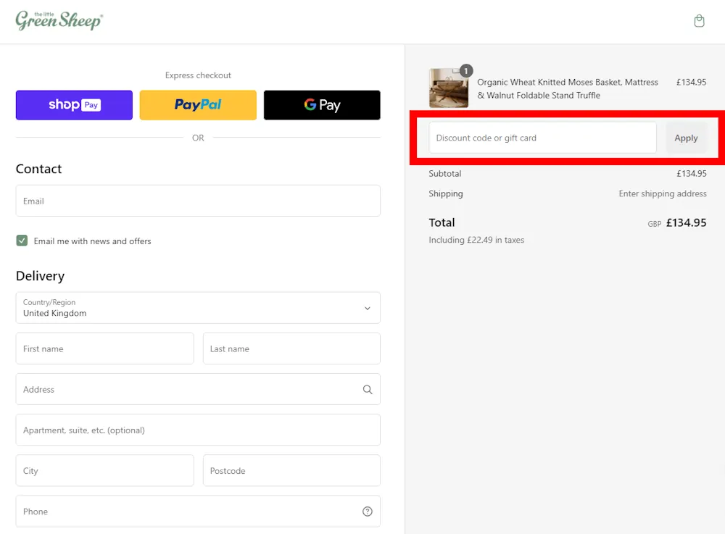The height and width of the screenshot is (534, 725).
Task: Toggle the news and offers subscription checkbox
Action: 21,241
